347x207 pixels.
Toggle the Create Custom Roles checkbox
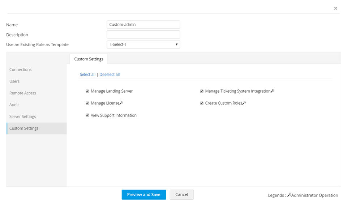(x=202, y=103)
